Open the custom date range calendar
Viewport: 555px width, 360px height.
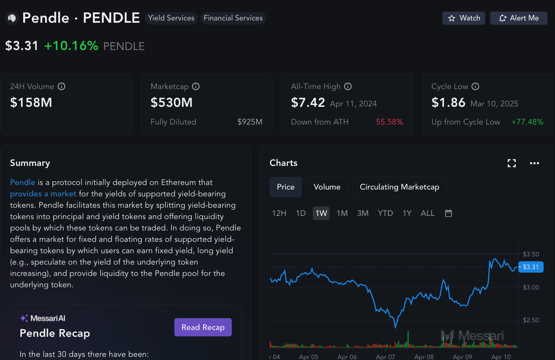tap(448, 213)
